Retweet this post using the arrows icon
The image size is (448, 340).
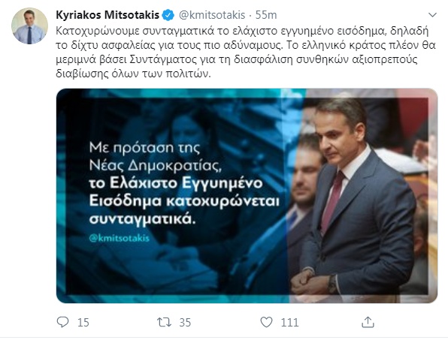pyautogui.click(x=165, y=322)
